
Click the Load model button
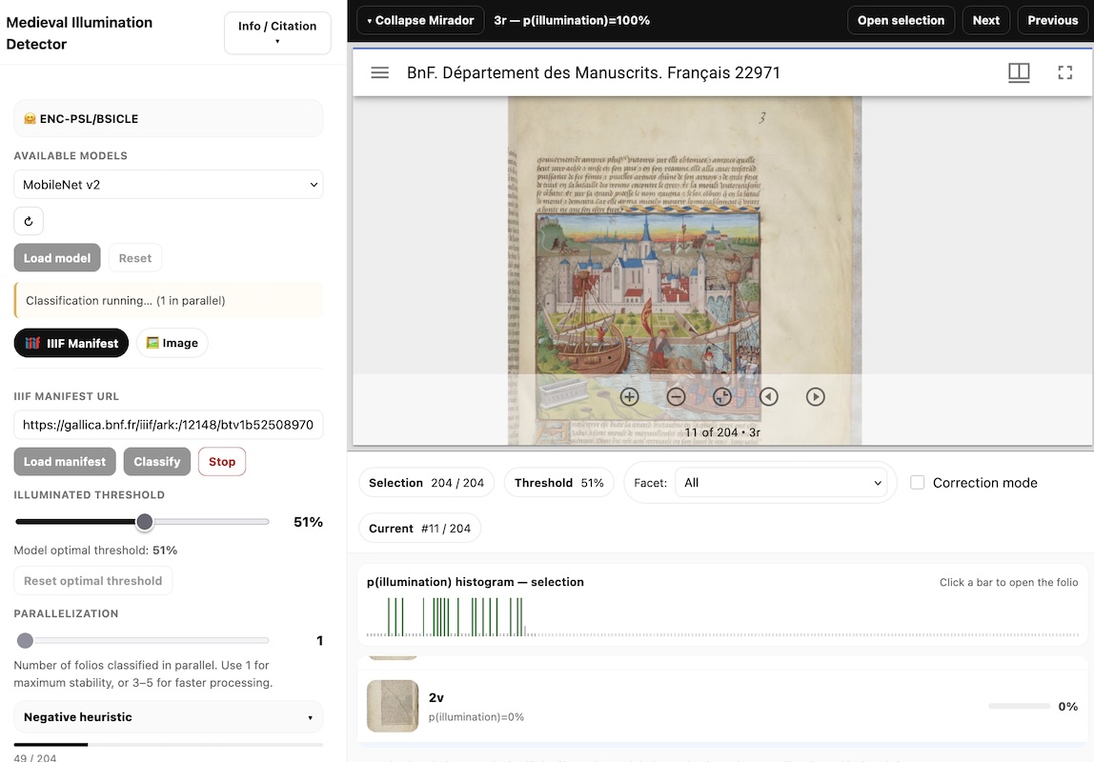click(57, 258)
